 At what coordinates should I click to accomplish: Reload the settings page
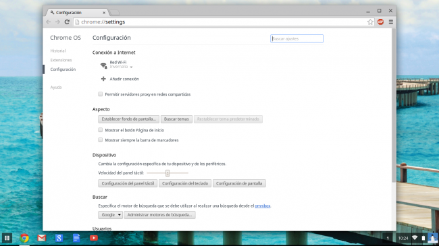[67, 22]
